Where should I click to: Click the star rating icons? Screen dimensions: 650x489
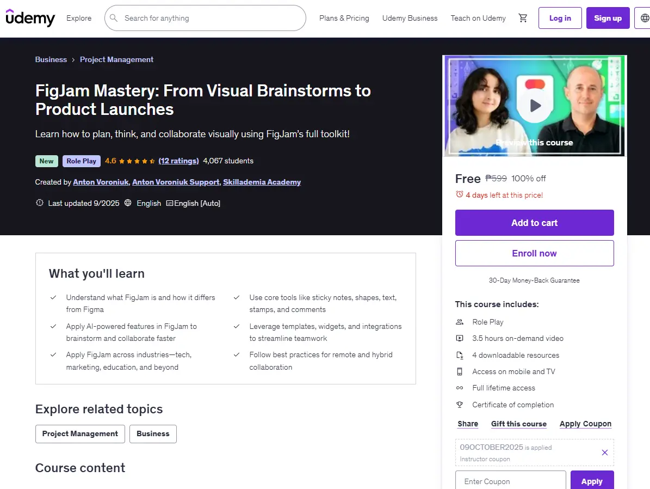(137, 161)
